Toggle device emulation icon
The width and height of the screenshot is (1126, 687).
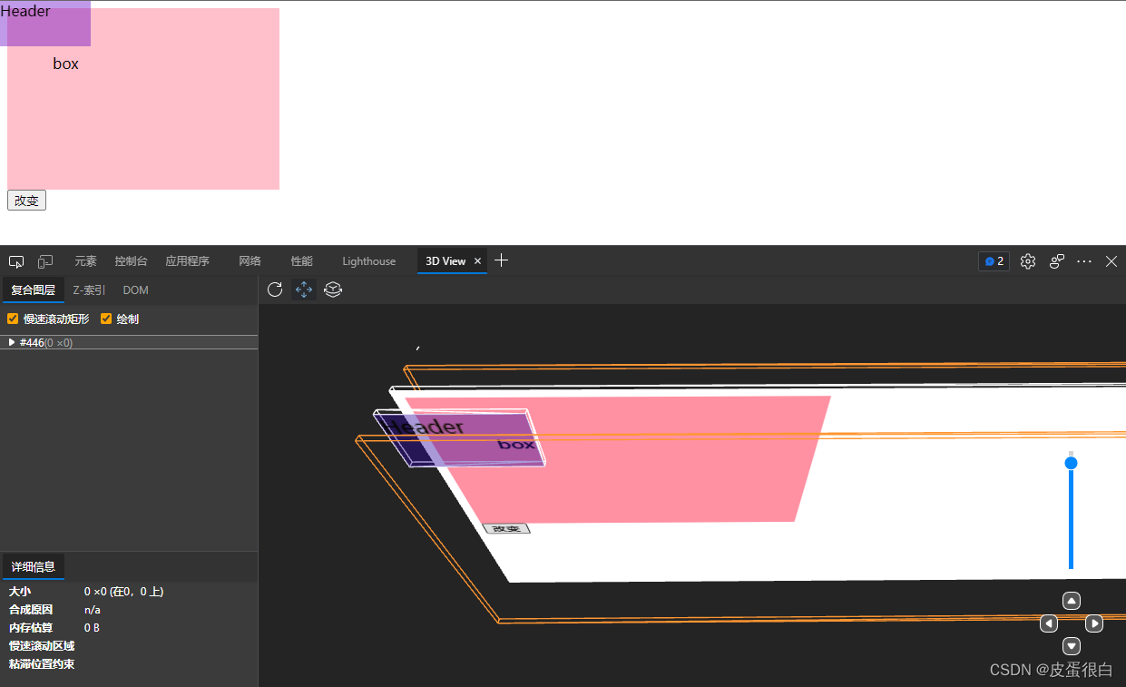(45, 261)
